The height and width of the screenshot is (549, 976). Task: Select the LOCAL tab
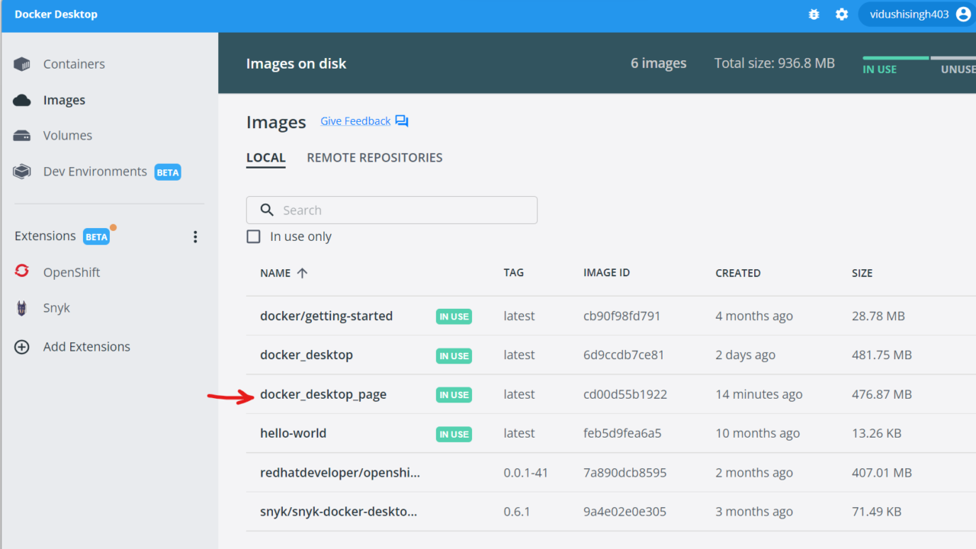[265, 158]
